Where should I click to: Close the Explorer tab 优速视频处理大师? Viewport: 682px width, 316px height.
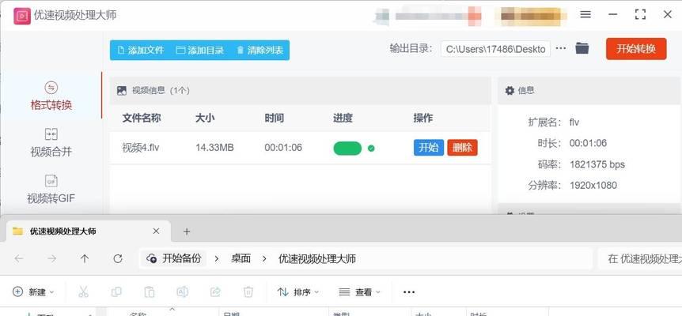(x=156, y=231)
